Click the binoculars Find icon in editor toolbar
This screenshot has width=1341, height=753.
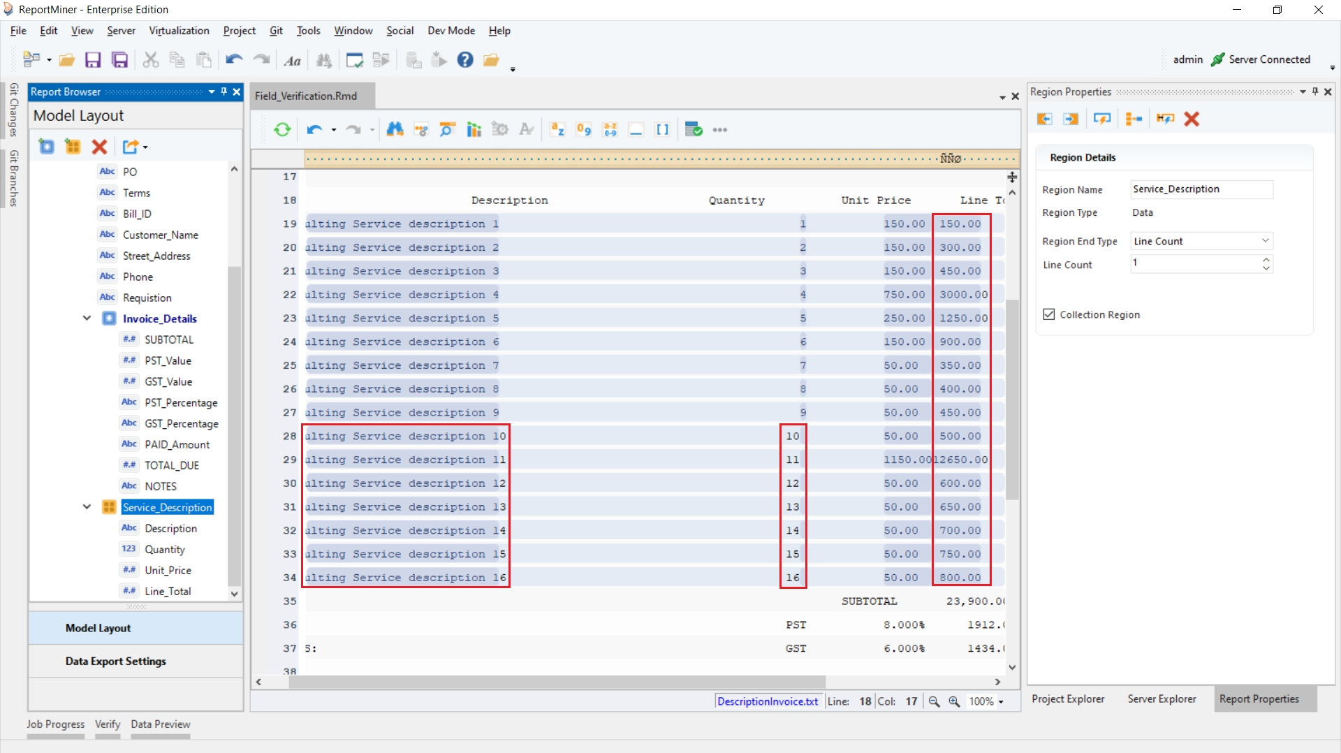point(395,129)
